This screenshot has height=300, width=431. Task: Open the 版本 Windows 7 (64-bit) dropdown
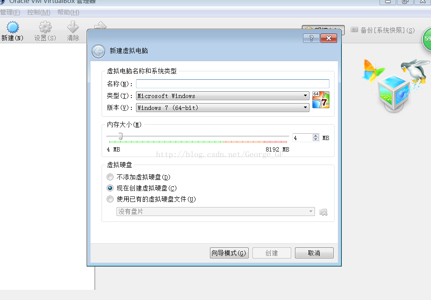(x=223, y=108)
